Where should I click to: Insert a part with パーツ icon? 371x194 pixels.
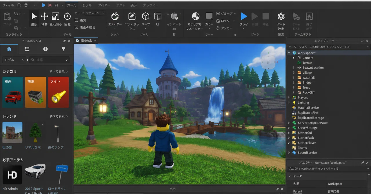coord(146,19)
